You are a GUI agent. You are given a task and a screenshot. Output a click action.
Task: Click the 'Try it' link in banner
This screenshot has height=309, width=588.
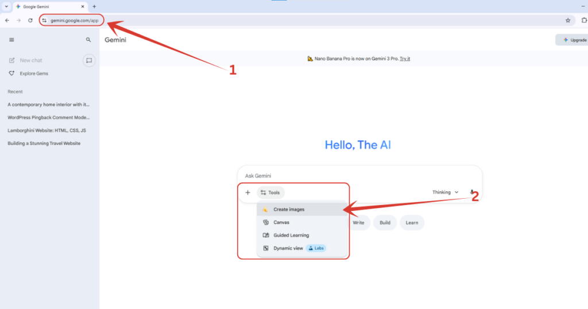(x=405, y=59)
